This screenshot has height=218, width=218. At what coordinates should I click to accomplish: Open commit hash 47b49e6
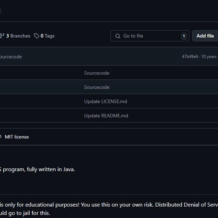tap(190, 57)
